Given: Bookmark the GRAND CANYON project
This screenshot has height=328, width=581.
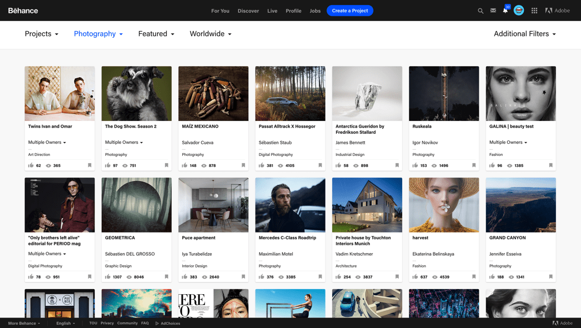Looking at the screenshot, I should click(550, 276).
